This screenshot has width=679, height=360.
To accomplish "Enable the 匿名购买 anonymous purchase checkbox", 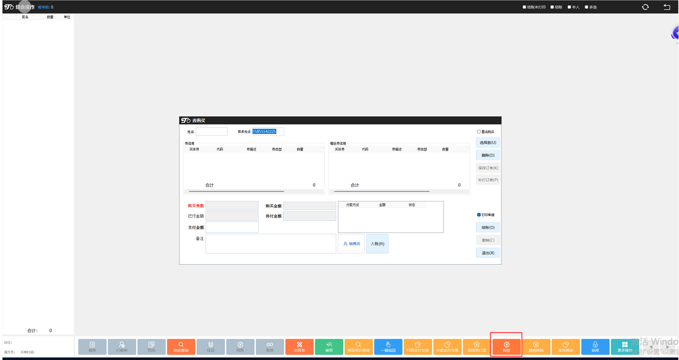I will tap(479, 132).
